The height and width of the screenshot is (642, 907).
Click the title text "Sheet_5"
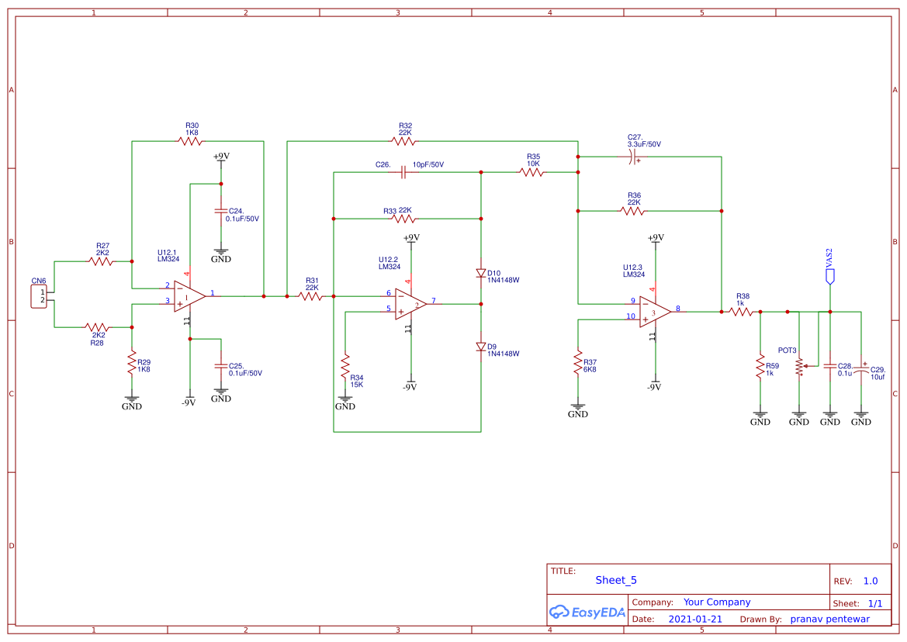[x=616, y=580]
